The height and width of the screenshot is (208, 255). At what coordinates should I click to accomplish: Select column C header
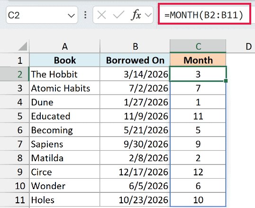[198, 46]
